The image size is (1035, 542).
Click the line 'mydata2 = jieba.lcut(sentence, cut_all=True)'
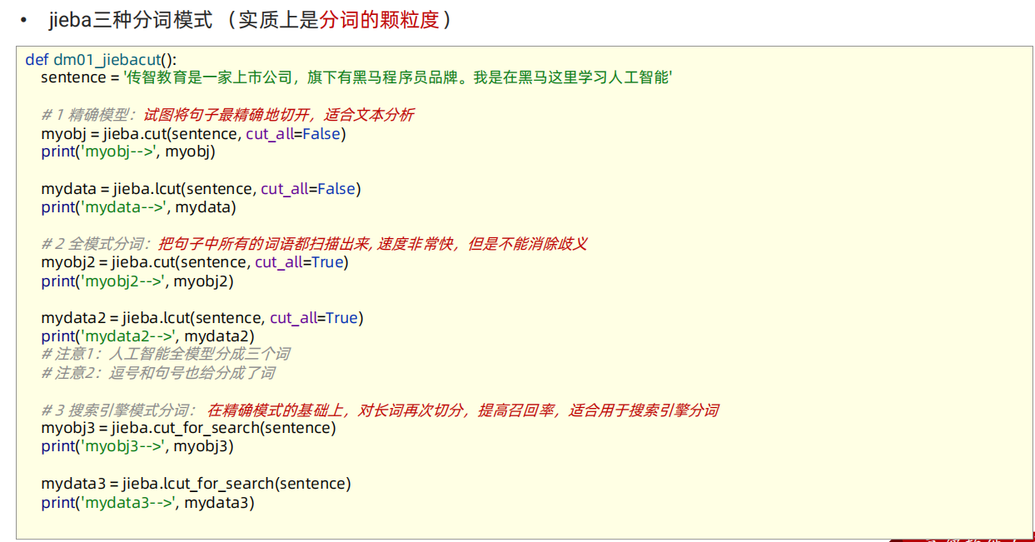pyautogui.click(x=202, y=317)
